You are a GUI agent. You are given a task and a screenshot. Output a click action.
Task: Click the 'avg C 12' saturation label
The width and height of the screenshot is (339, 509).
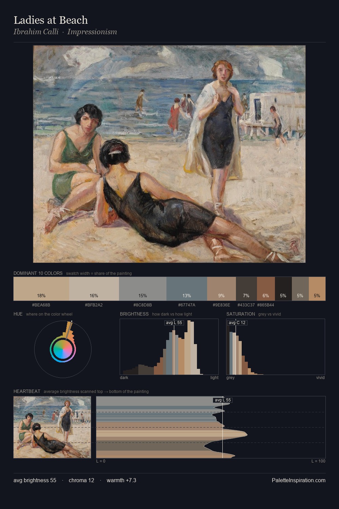point(237,323)
